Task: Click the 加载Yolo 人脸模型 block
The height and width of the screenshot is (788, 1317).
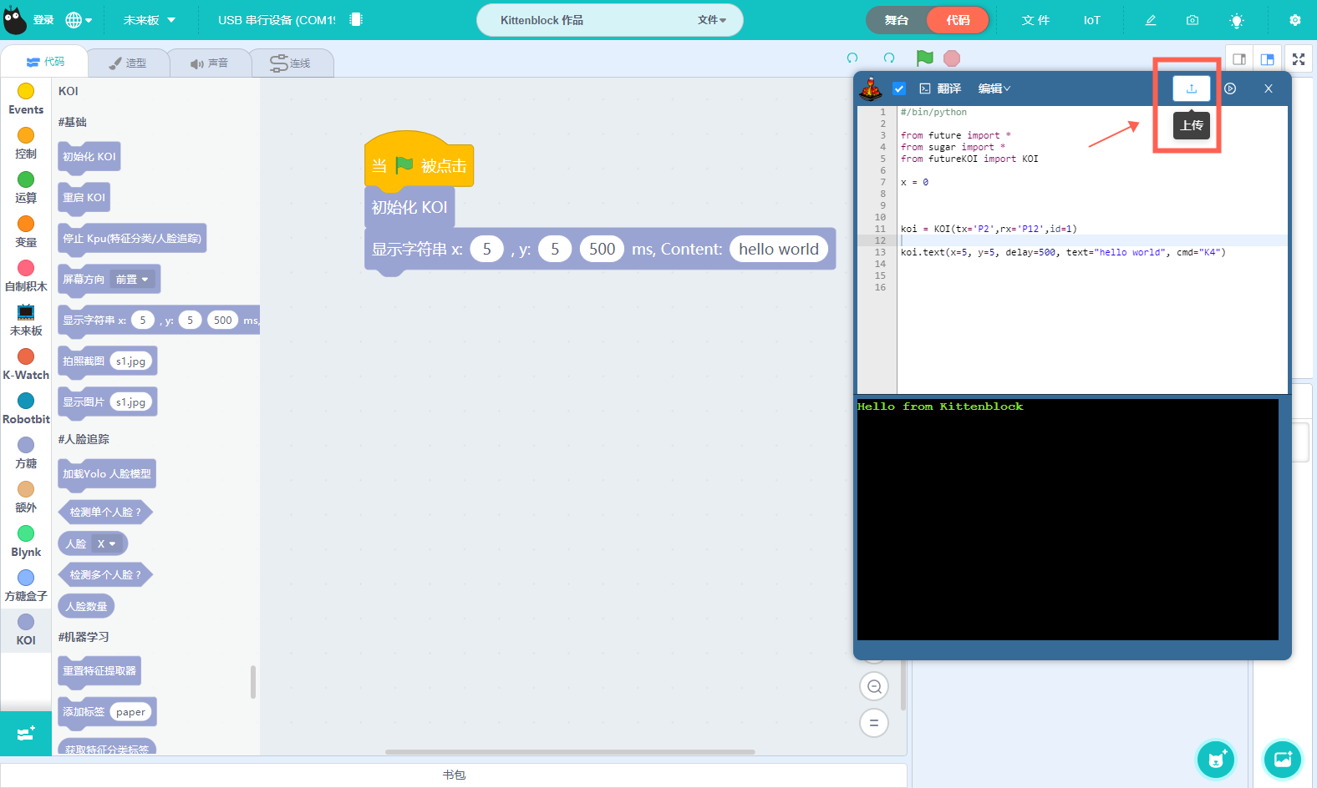Action: coord(106,474)
